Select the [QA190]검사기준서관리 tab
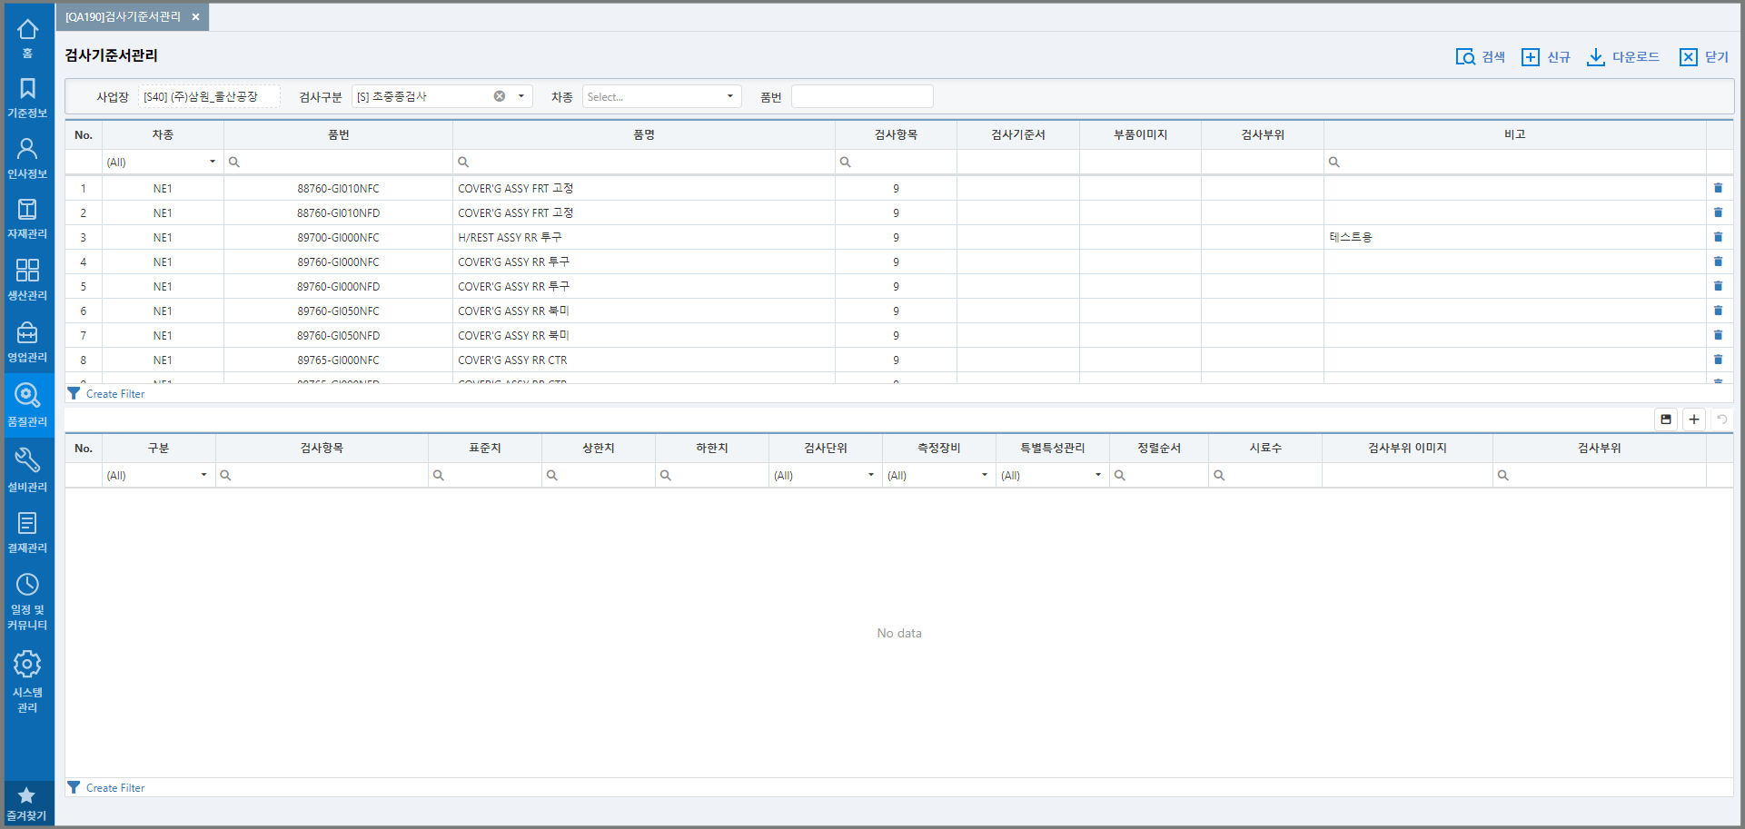This screenshot has height=829, width=1745. [123, 17]
